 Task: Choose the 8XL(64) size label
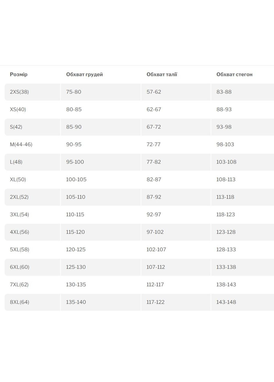19,302
